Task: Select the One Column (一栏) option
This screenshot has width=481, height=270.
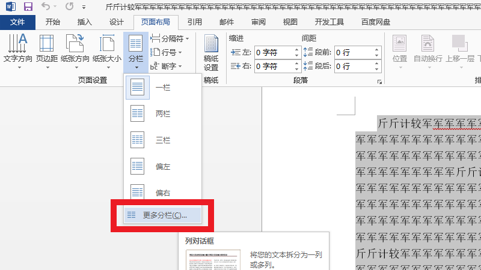Action: tap(161, 88)
